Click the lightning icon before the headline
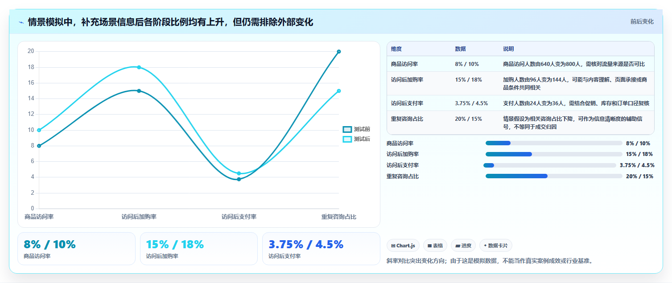 (x=21, y=22)
